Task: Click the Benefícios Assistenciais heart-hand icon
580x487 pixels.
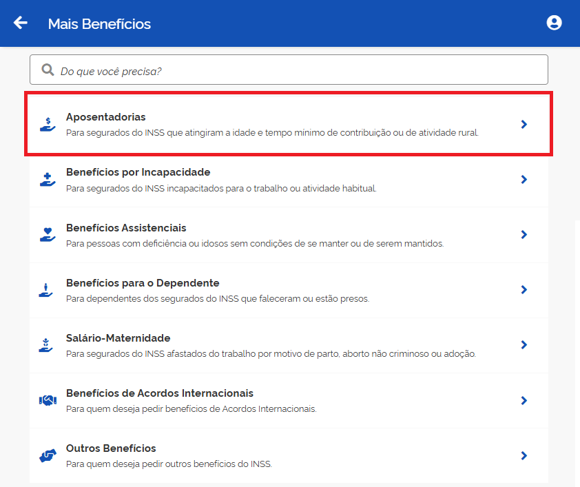Action: [x=48, y=235]
